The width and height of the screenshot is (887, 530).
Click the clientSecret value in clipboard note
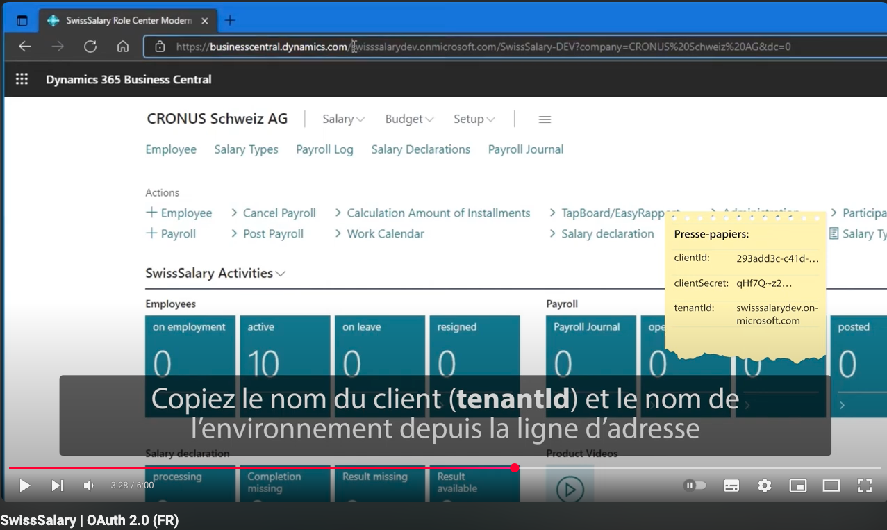pyautogui.click(x=764, y=283)
